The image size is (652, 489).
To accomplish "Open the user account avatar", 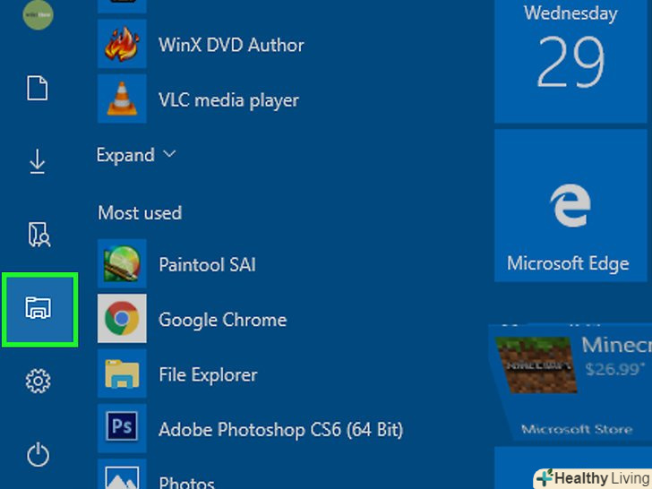I will pyautogui.click(x=38, y=14).
